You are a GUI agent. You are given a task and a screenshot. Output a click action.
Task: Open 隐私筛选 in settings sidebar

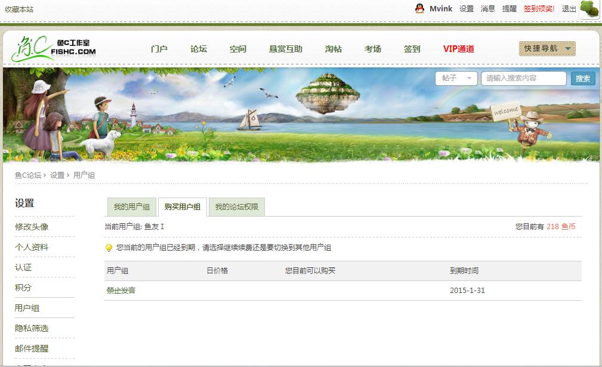(32, 328)
